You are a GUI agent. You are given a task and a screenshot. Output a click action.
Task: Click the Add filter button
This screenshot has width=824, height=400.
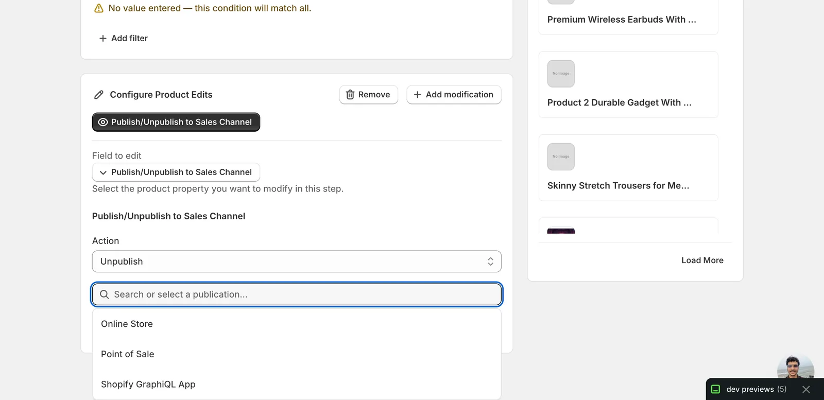(x=123, y=39)
